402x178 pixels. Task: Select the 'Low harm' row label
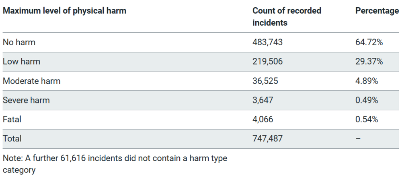click(22, 61)
